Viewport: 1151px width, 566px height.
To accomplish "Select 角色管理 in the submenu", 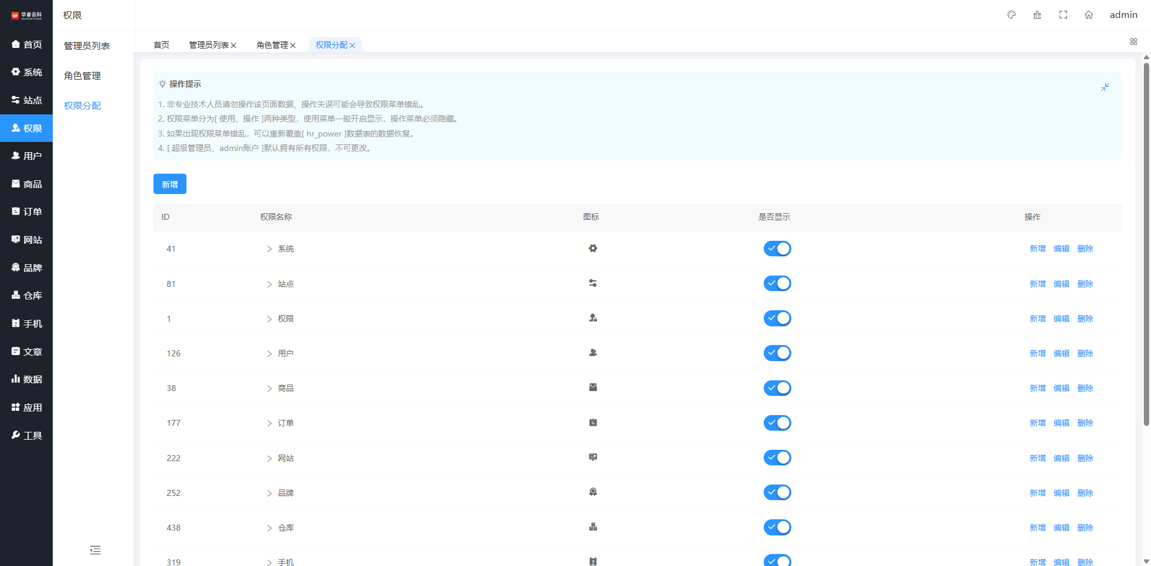I will tap(82, 75).
